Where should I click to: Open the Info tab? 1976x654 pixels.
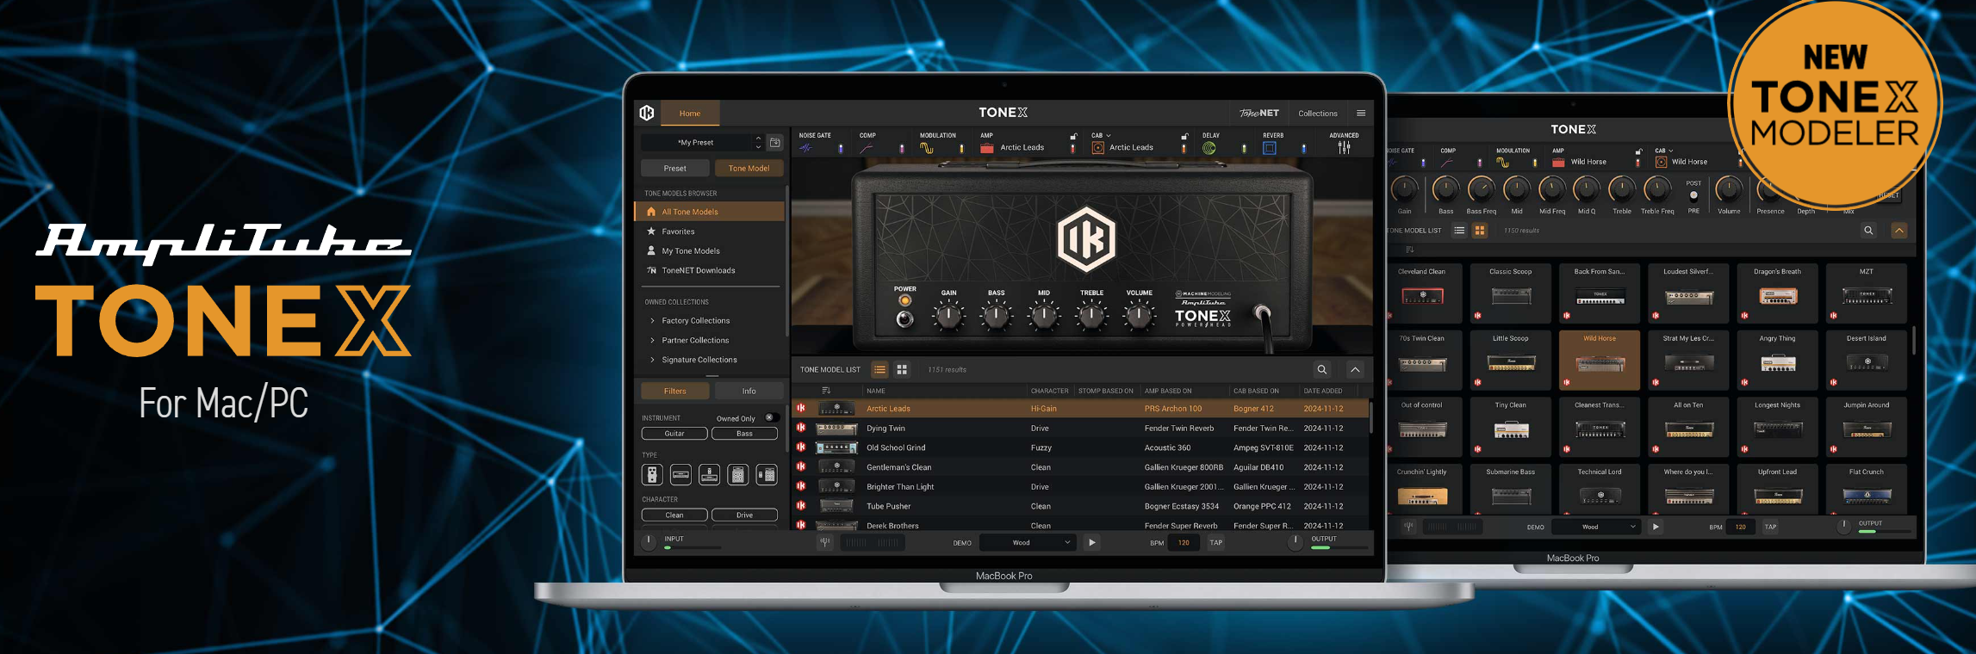[x=749, y=391]
